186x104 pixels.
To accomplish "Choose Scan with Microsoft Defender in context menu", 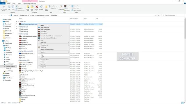I will pos(49,38).
